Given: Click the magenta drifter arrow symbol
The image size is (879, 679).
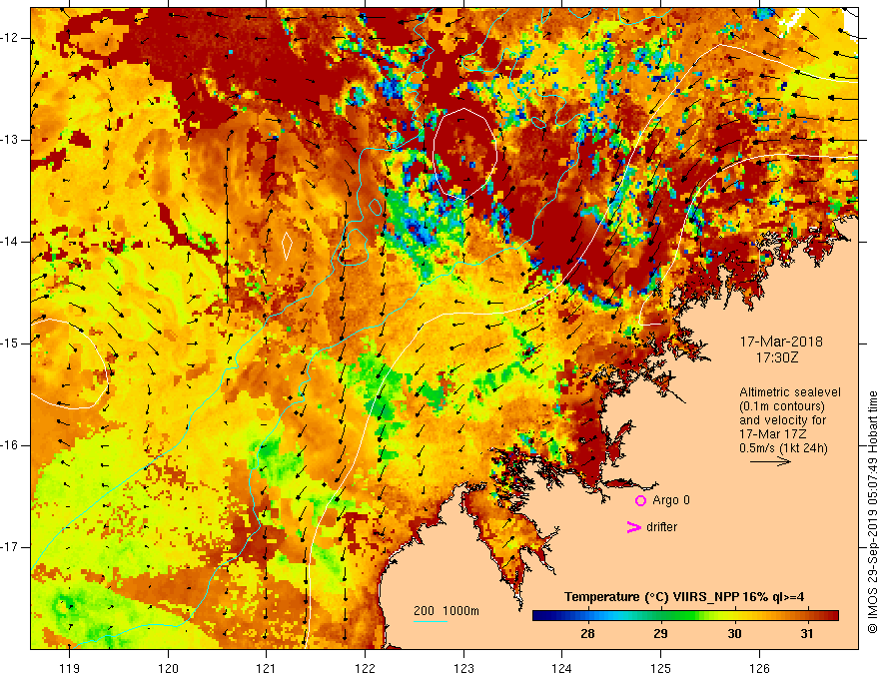Looking at the screenshot, I should point(633,527).
